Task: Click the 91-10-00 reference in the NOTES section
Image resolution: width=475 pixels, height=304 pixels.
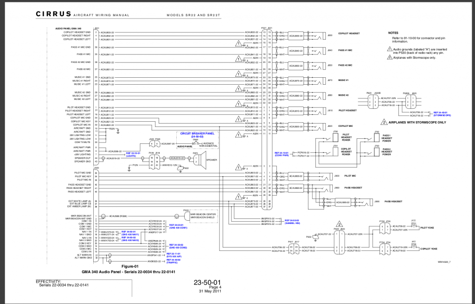Action: [x=410, y=38]
